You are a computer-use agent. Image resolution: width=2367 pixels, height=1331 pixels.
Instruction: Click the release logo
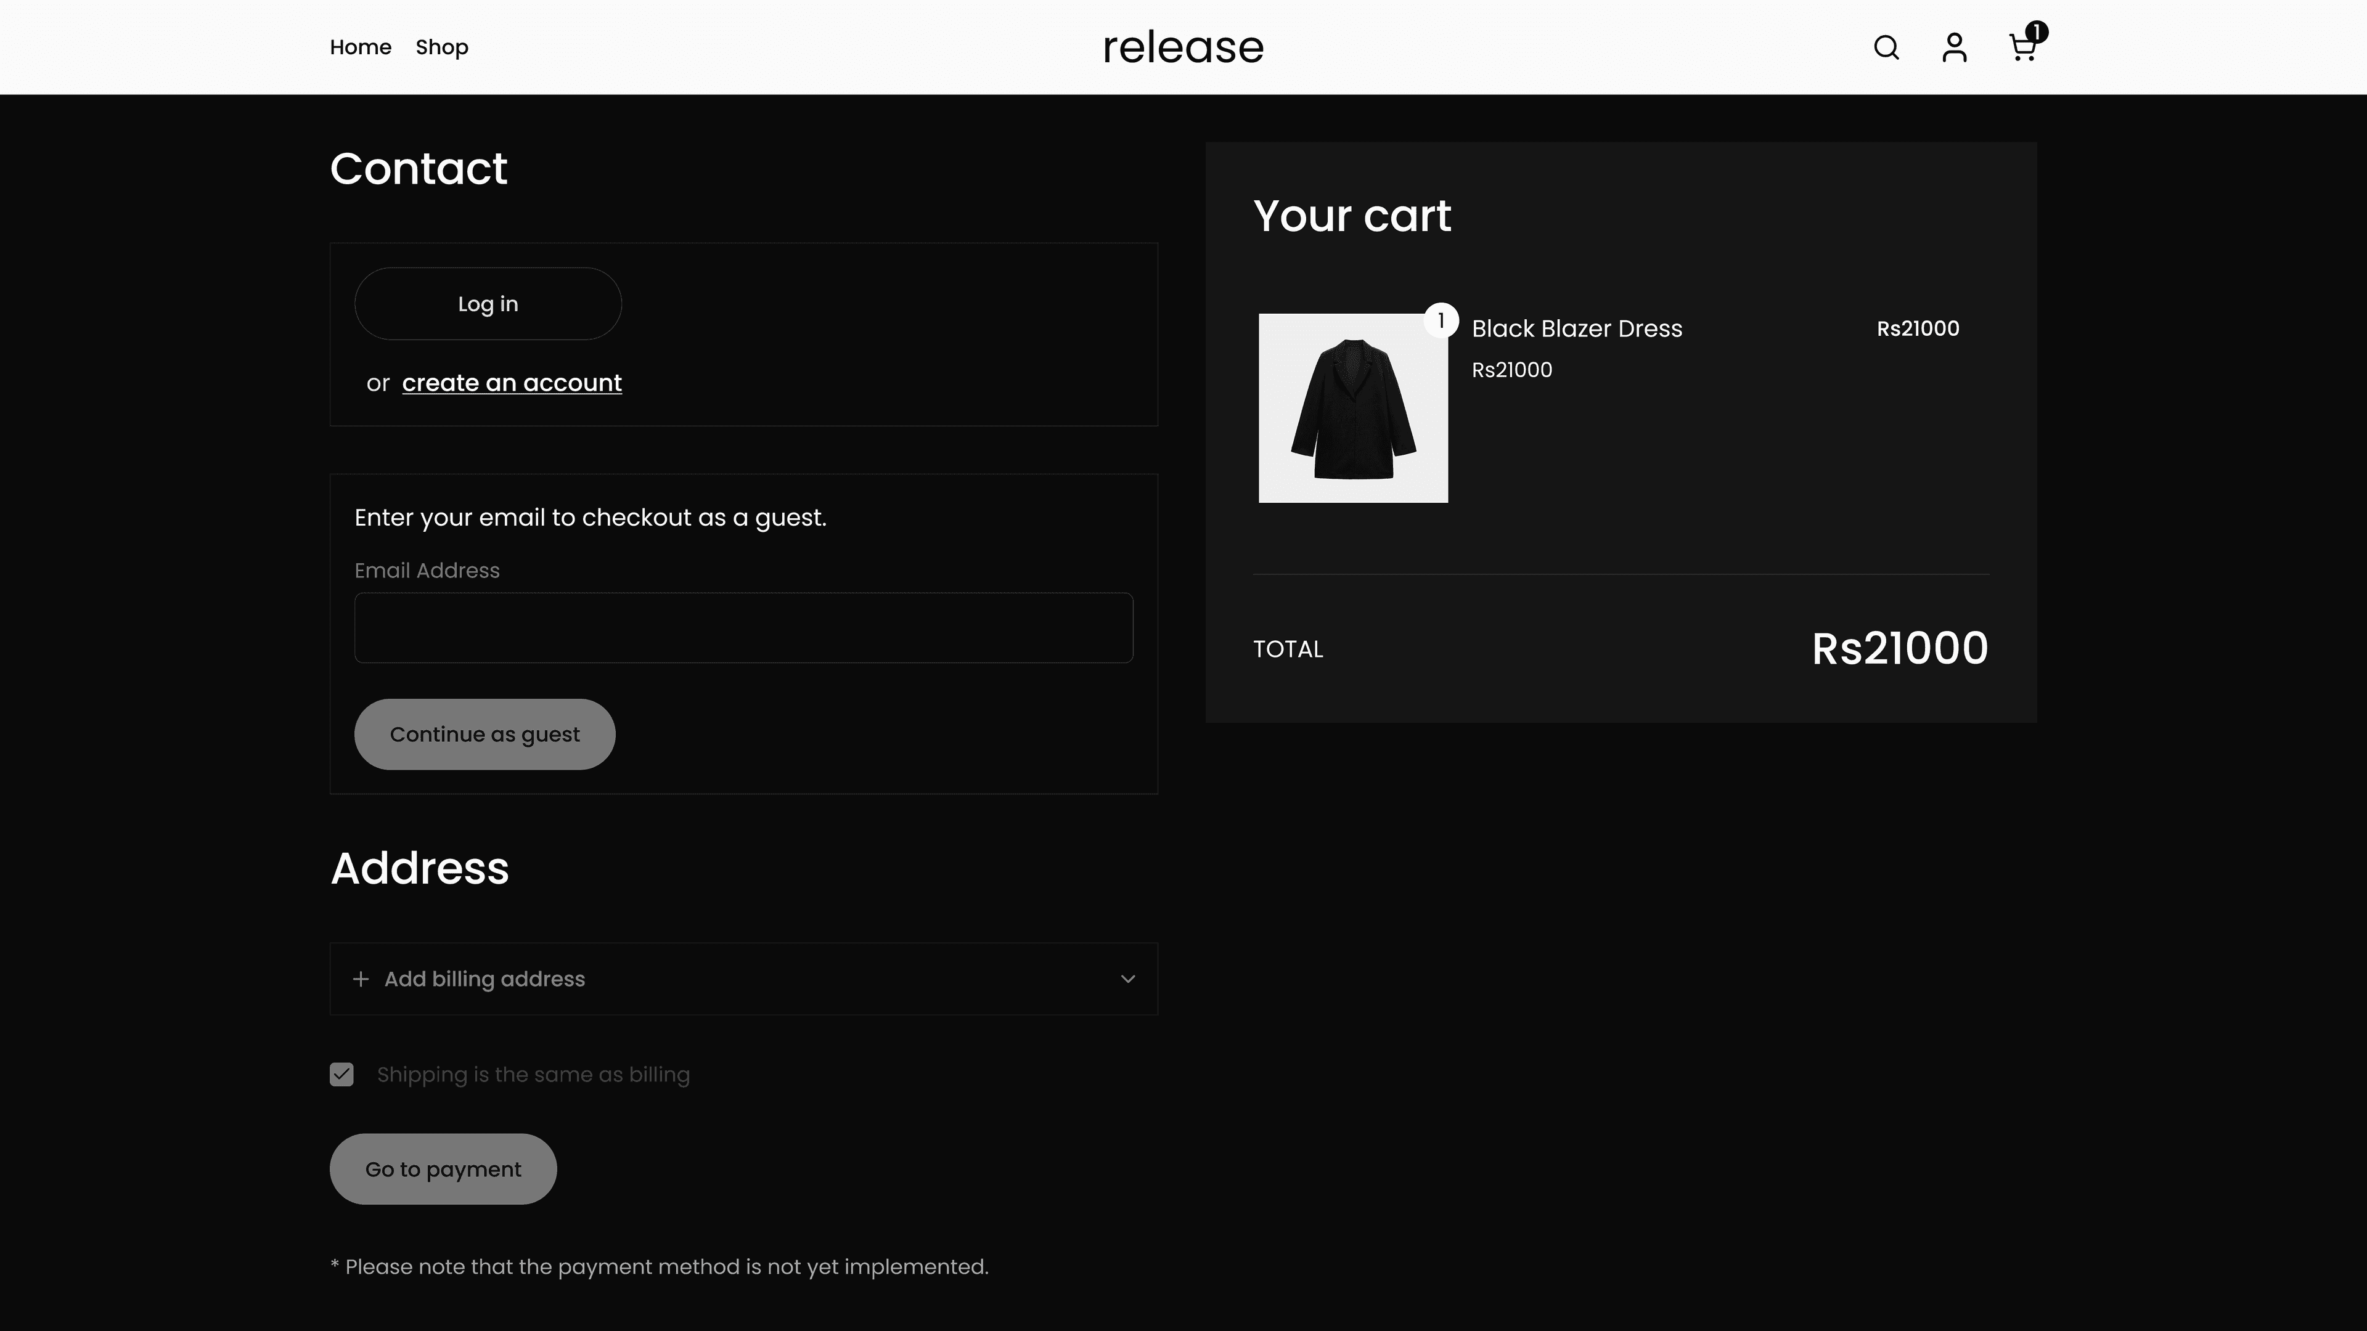[x=1183, y=47]
